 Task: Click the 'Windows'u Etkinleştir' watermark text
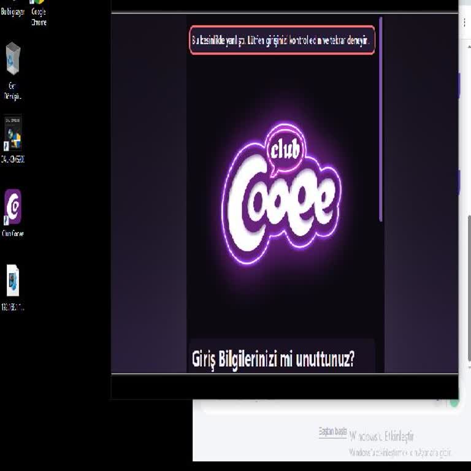[382, 436]
